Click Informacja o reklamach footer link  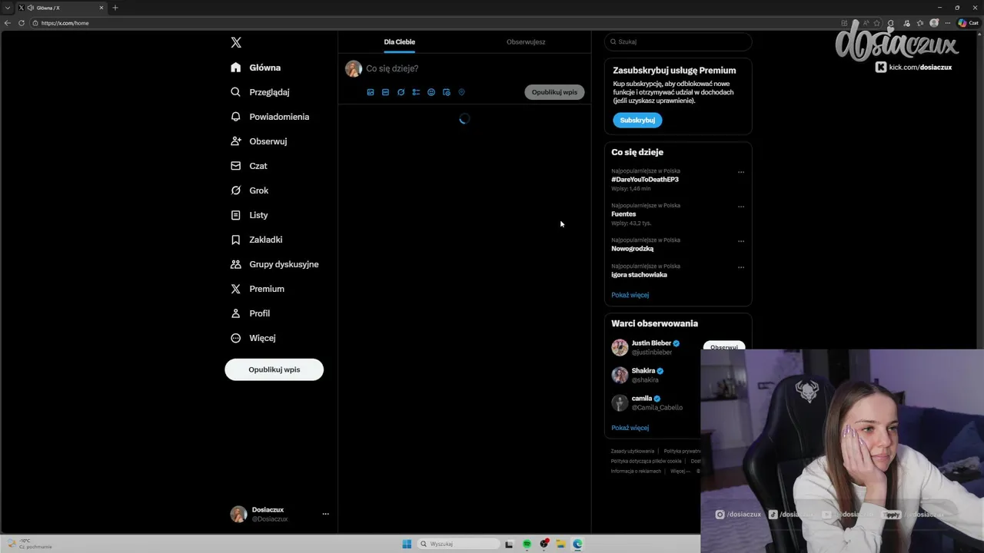point(636,471)
